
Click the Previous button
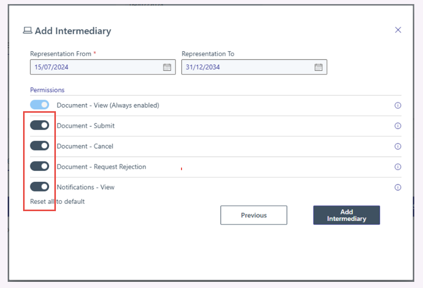click(254, 215)
